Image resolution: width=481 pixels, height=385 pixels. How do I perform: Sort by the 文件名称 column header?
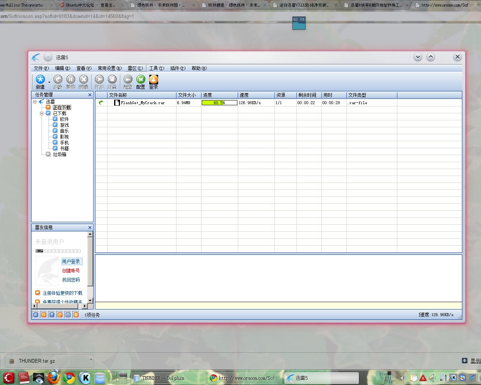coord(142,95)
